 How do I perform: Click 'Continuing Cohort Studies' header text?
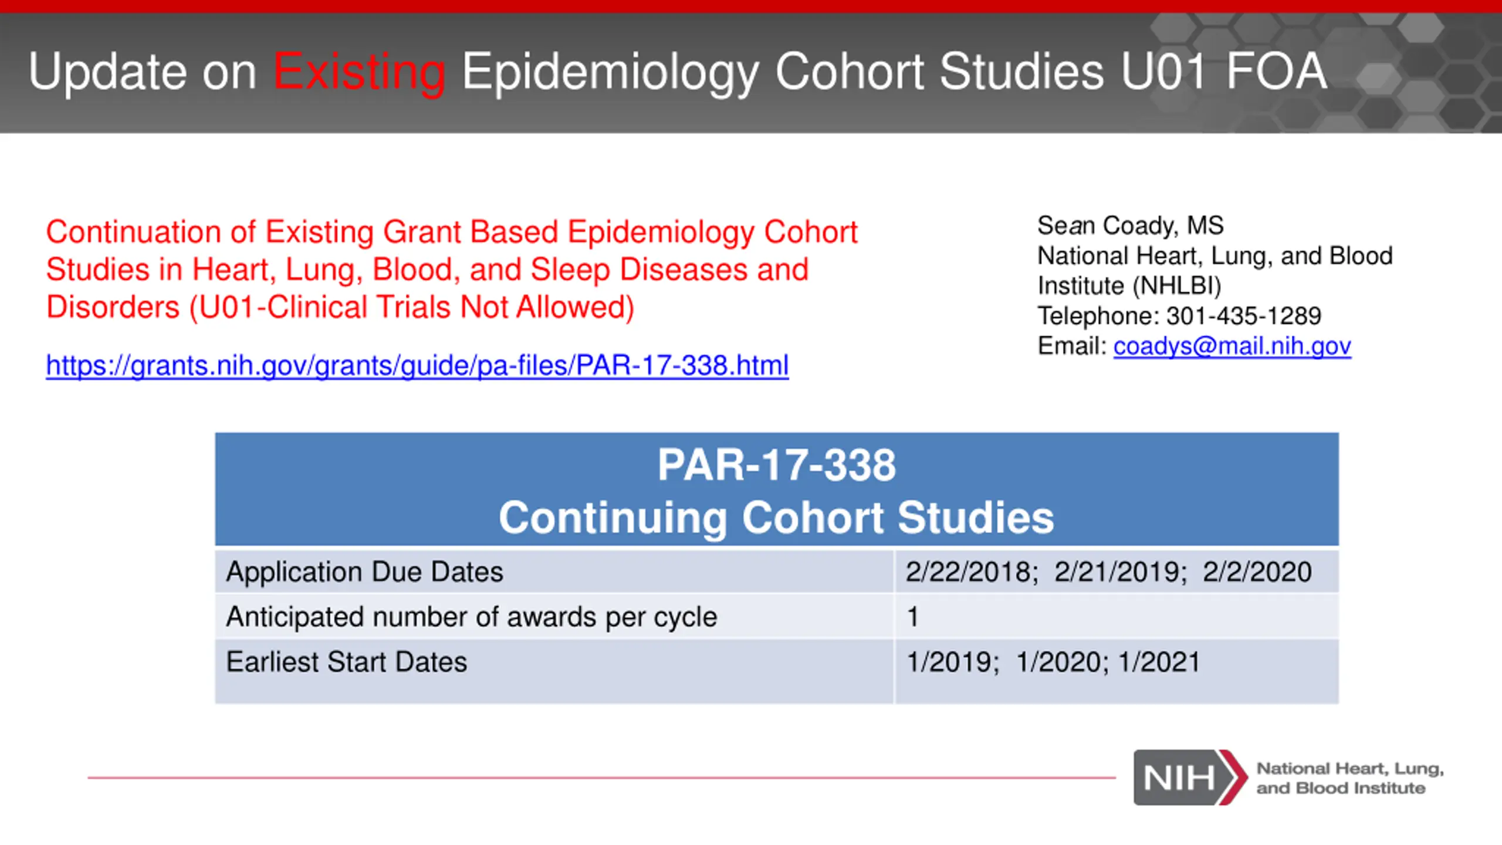[x=776, y=518]
